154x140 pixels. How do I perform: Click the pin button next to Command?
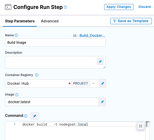pos(35,116)
